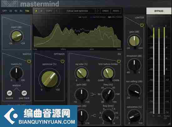Toggle the LIMITER power icon
This screenshot has height=127, width=172.
(142, 25)
